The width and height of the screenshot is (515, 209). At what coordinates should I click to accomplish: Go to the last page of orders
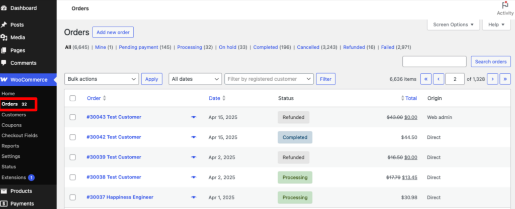coord(505,79)
